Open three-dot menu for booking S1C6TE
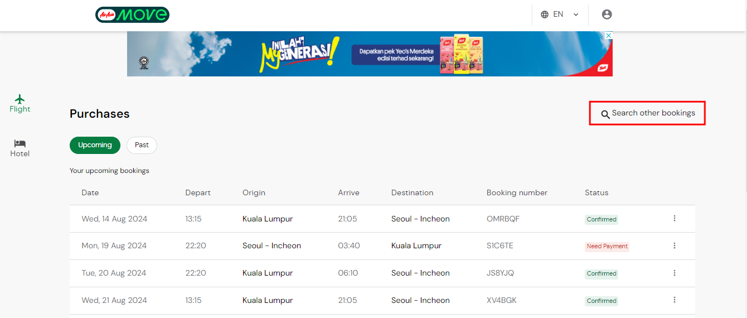Viewport: 747px width, 318px height. coord(674,246)
